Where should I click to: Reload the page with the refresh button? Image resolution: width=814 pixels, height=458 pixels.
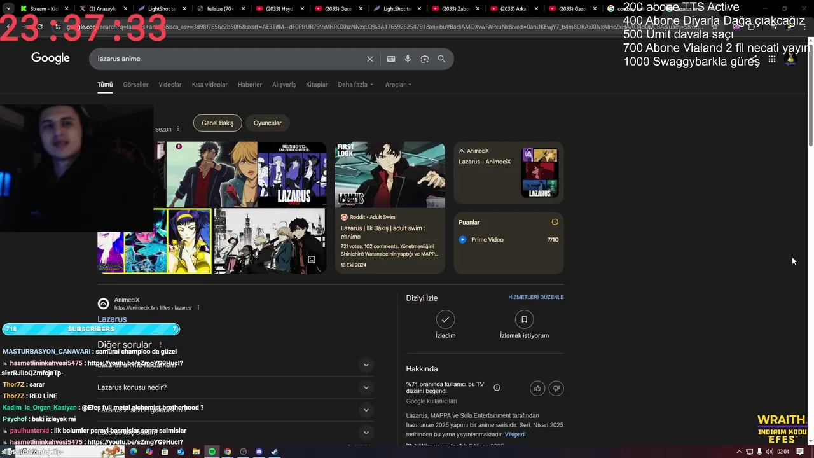click(x=39, y=27)
